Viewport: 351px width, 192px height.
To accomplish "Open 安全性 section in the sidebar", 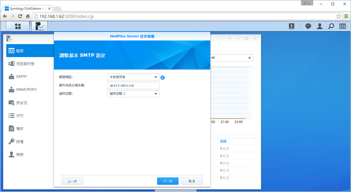I will point(23,103).
